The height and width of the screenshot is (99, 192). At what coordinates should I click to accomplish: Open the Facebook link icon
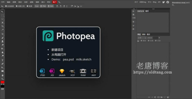click(168, 2)
